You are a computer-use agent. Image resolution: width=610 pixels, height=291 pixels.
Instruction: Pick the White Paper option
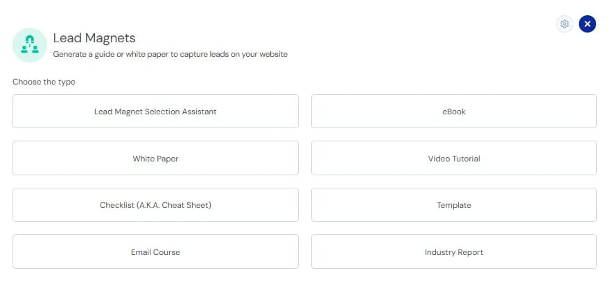[x=155, y=159]
